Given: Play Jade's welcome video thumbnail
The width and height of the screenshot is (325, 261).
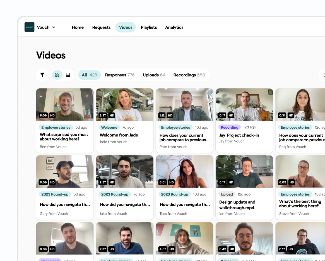Looking at the screenshot, I should pyautogui.click(x=124, y=105).
